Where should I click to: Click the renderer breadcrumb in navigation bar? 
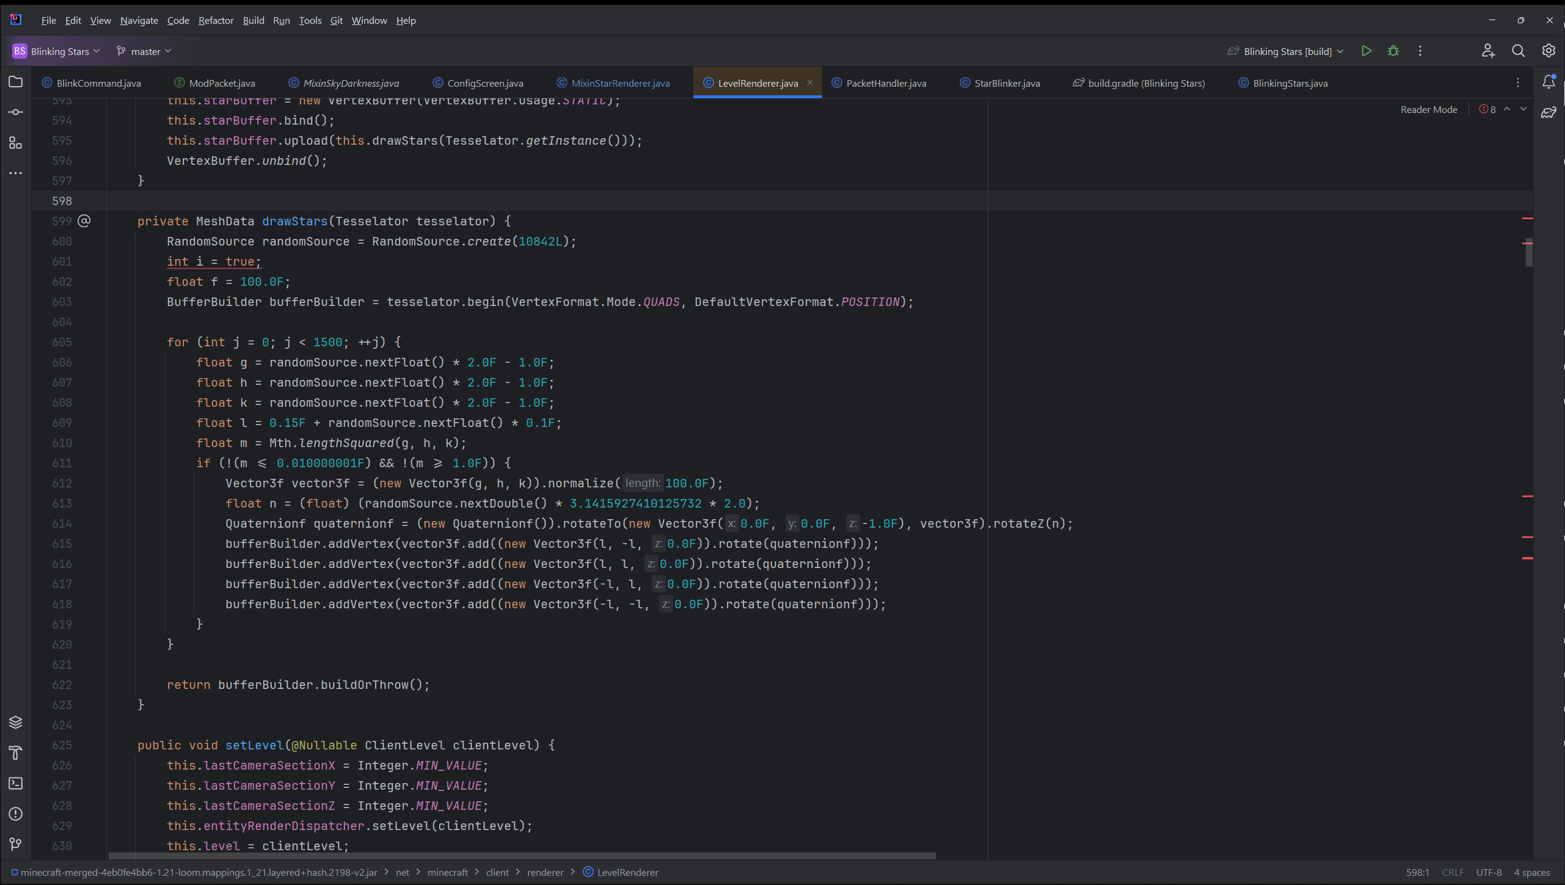pos(545,872)
